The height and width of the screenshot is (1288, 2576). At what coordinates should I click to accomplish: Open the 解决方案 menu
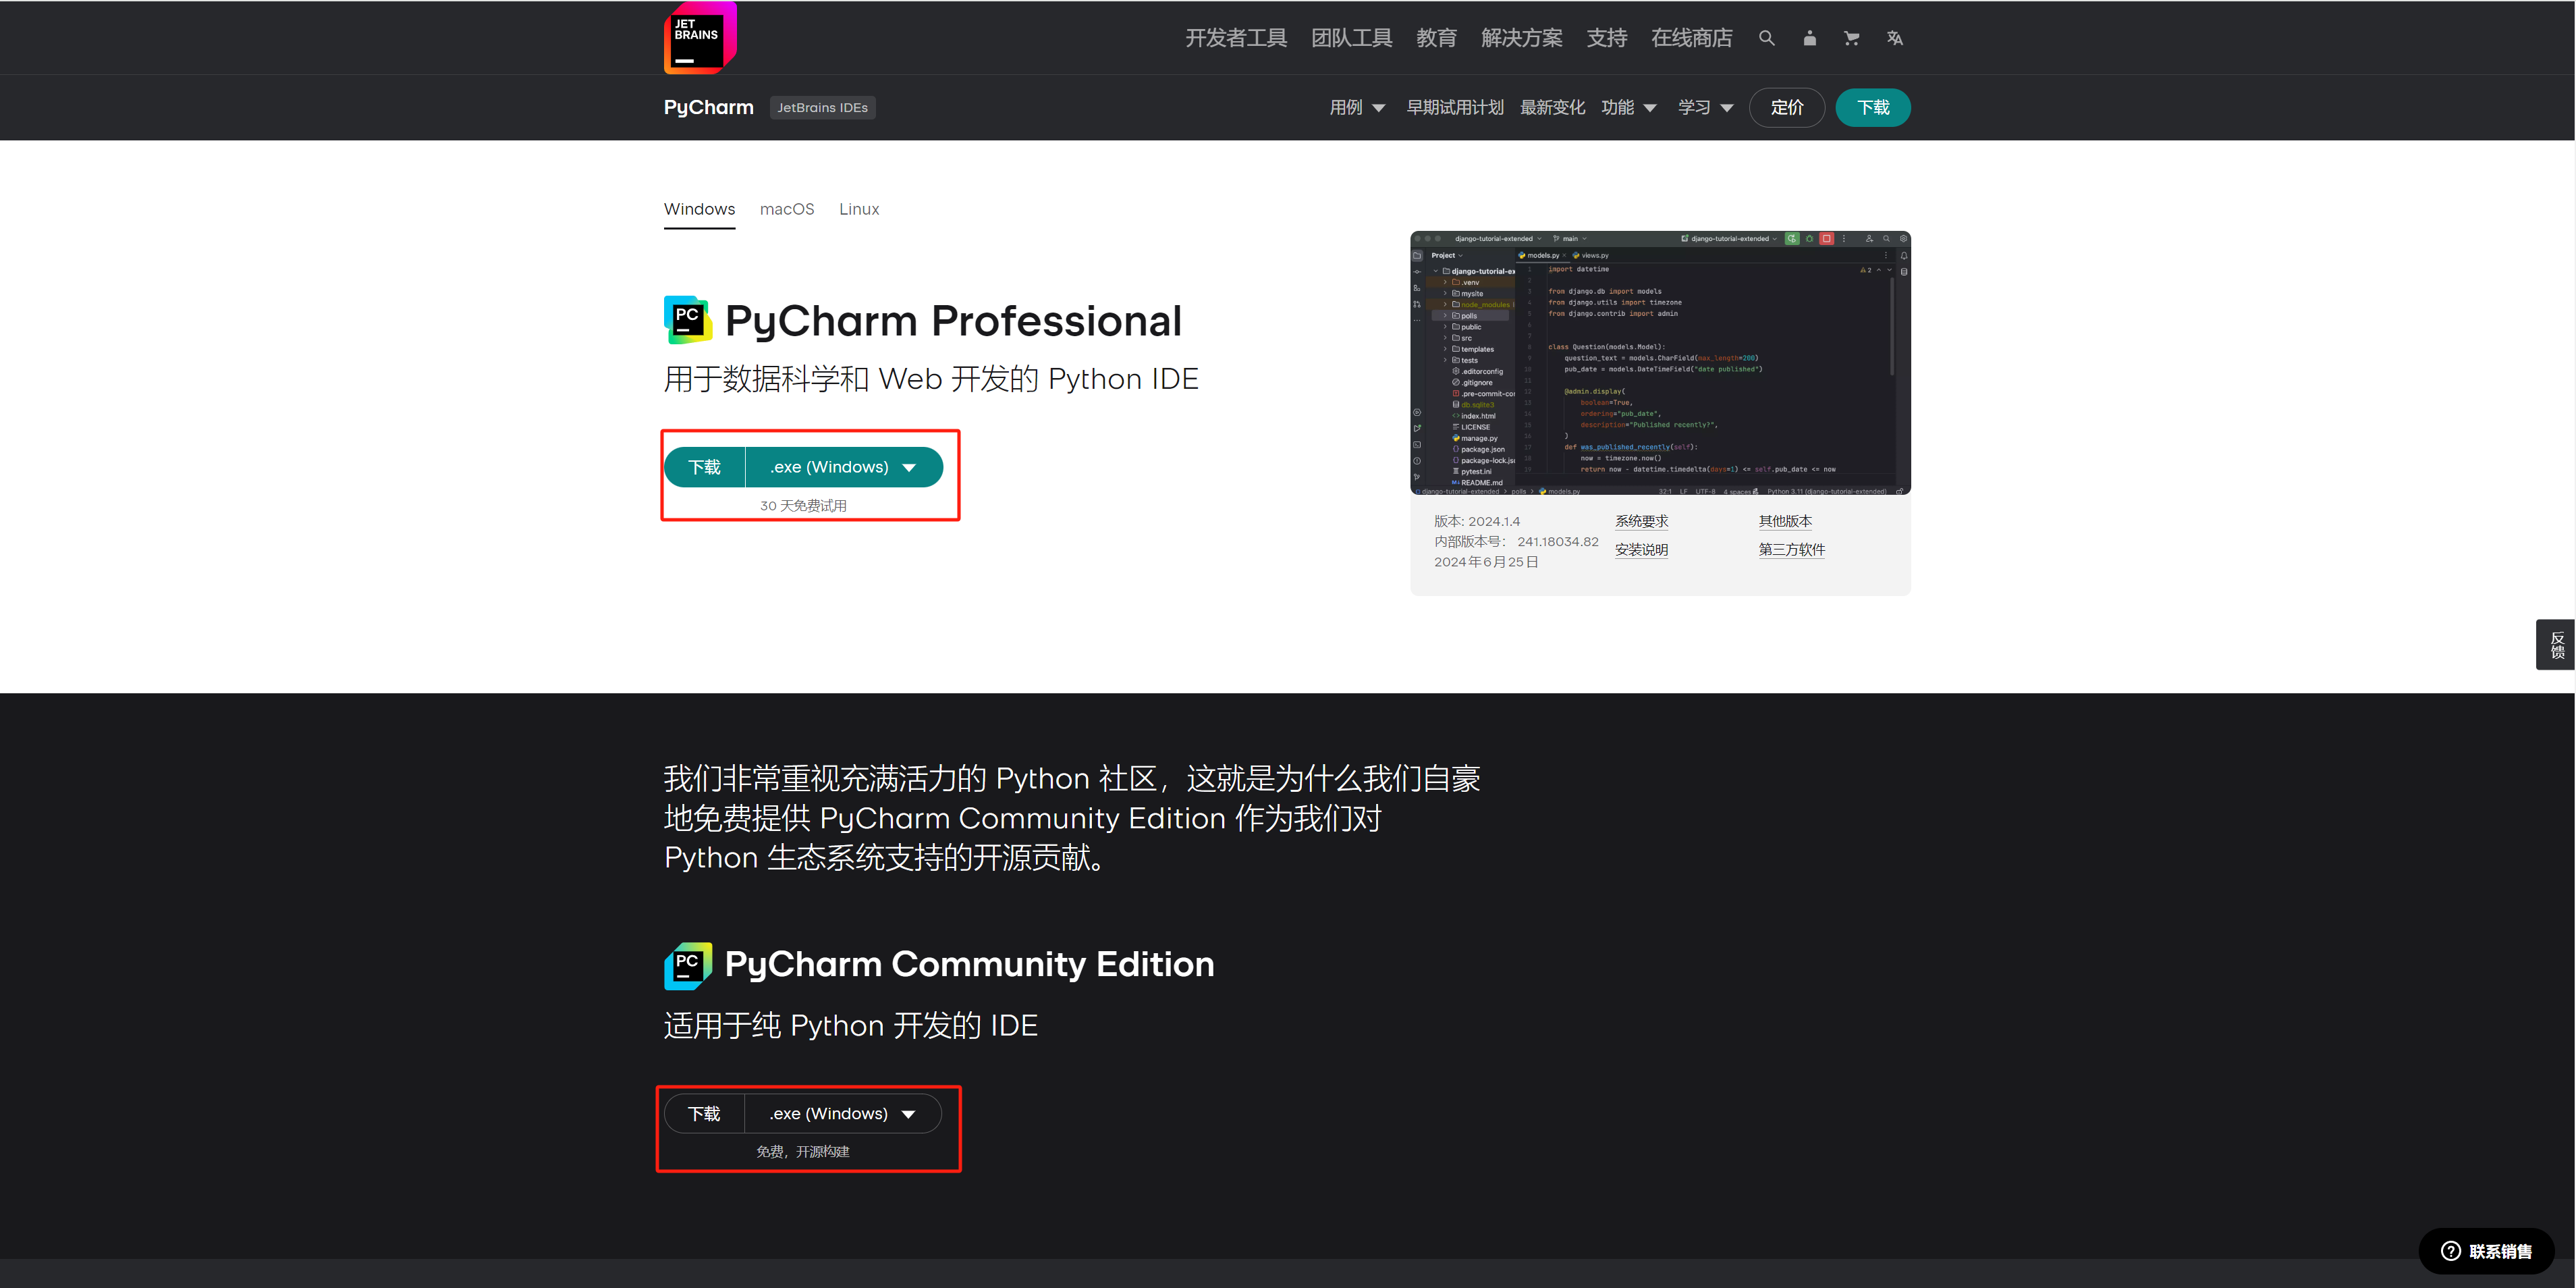point(1521,38)
